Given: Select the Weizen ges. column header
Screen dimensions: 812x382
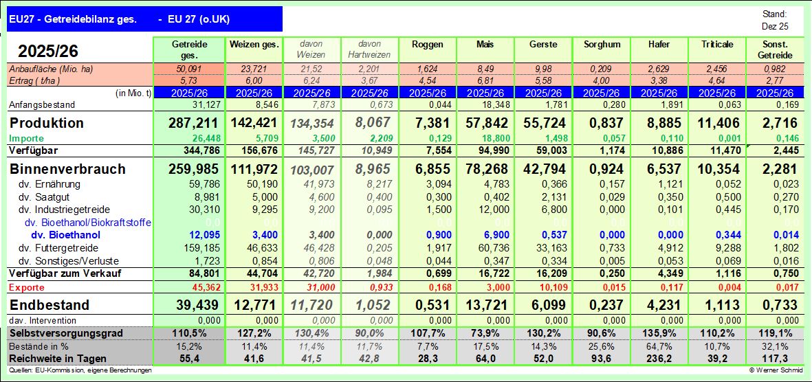Looking at the screenshot, I should pyautogui.click(x=254, y=44).
